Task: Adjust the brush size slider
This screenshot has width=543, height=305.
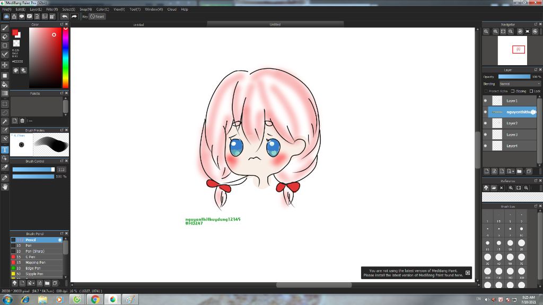Action: pyautogui.click(x=33, y=169)
